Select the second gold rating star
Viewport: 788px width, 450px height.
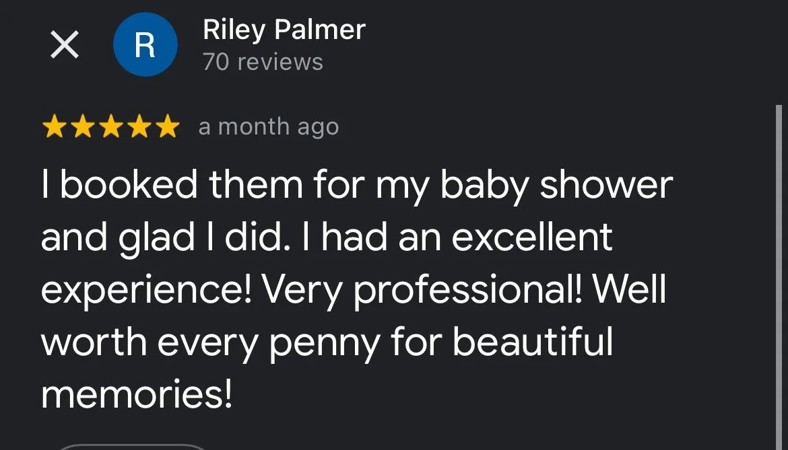tap(82, 126)
